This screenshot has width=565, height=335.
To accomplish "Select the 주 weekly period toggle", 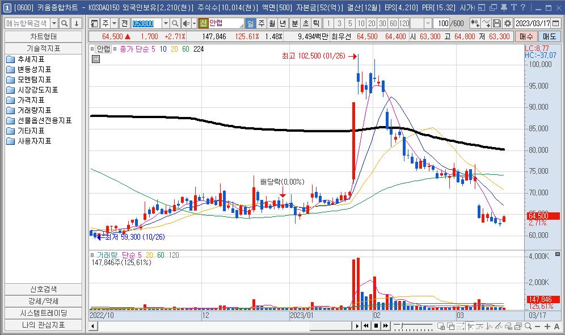I will [262, 23].
